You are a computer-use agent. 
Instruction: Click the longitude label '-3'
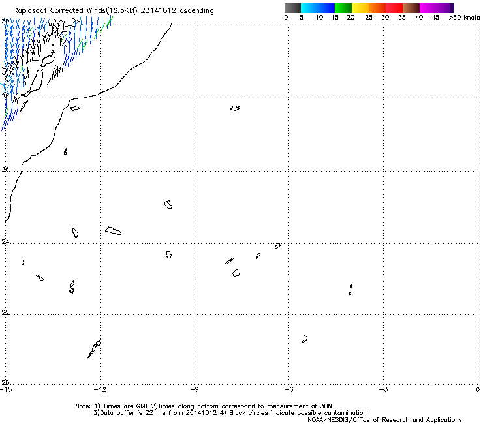click(383, 389)
